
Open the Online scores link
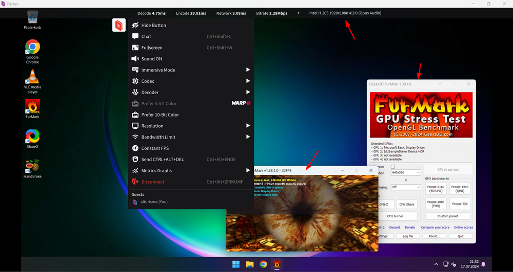pos(463,228)
